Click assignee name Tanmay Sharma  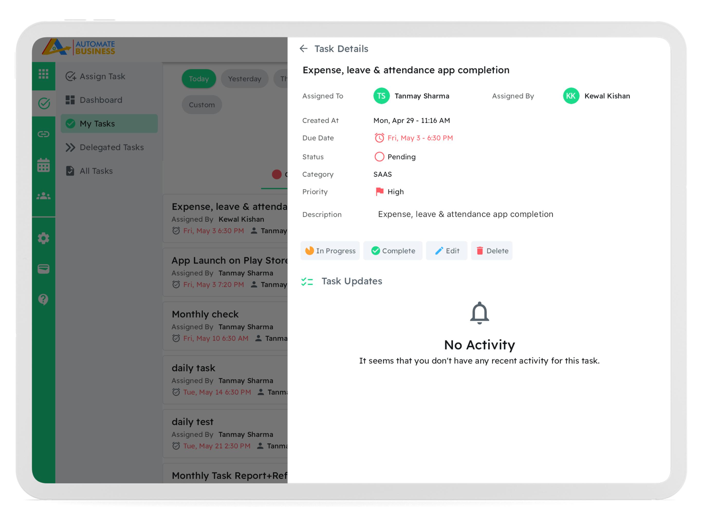[x=422, y=96]
